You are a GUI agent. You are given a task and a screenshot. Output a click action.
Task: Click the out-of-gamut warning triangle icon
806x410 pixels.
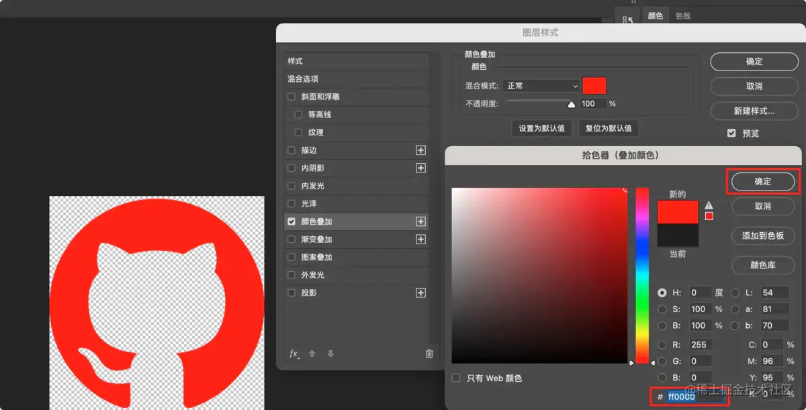coord(709,205)
